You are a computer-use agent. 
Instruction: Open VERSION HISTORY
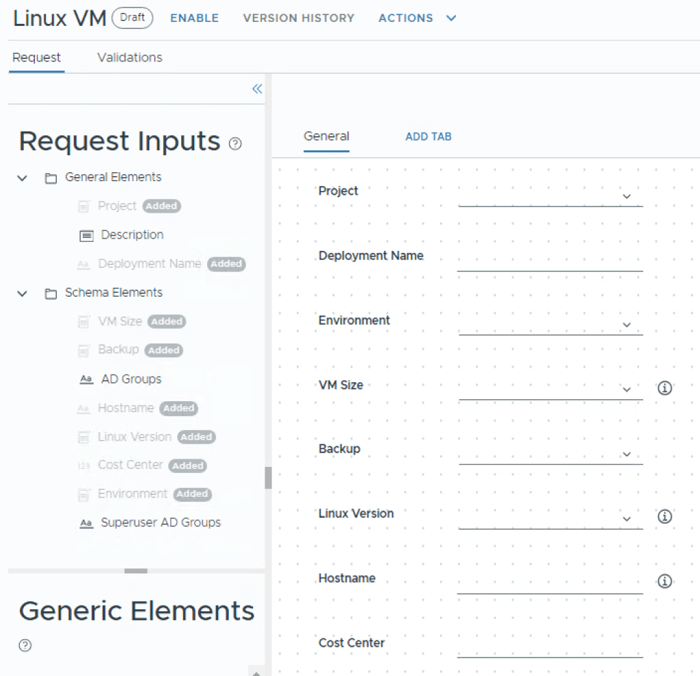[299, 18]
